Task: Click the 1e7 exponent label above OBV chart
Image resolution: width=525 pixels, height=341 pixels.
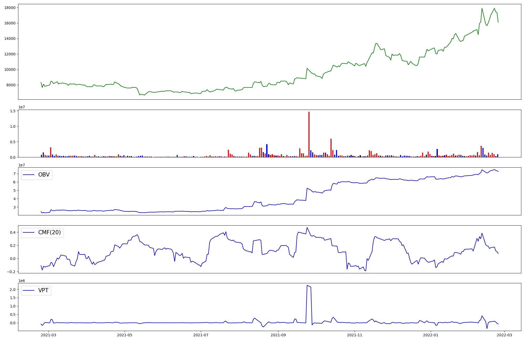Action: point(22,165)
